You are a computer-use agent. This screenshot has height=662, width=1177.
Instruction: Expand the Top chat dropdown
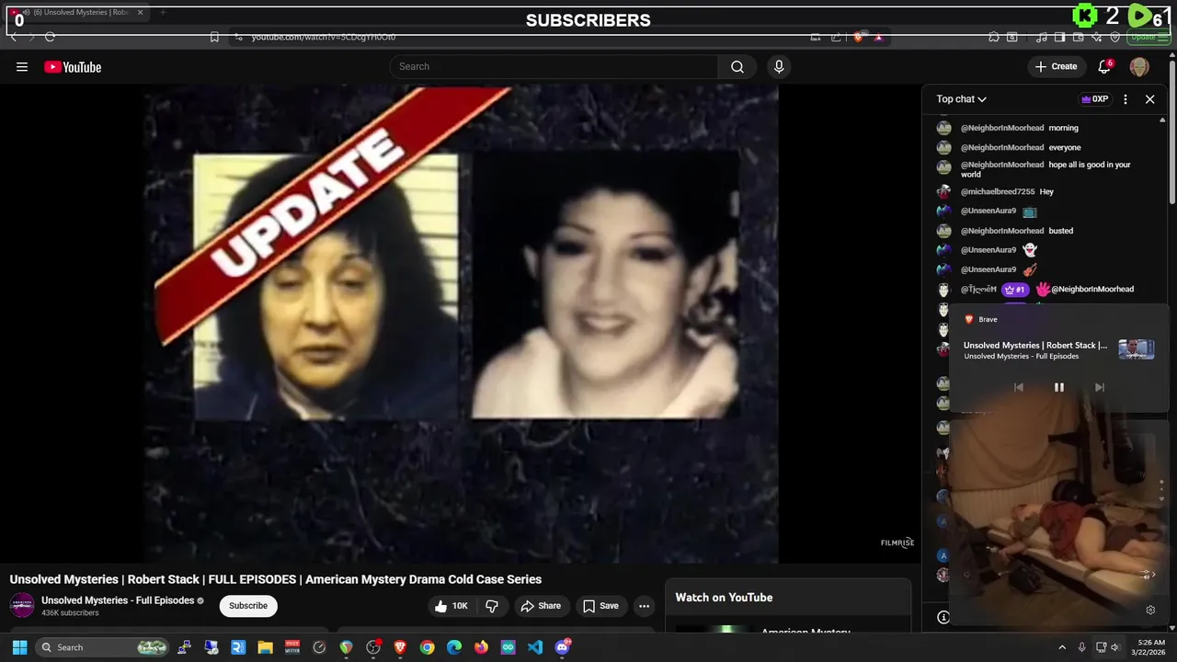pyautogui.click(x=962, y=99)
